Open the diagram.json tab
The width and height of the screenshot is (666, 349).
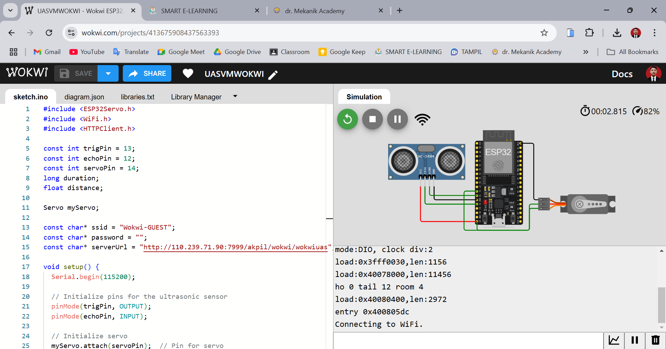pos(84,97)
